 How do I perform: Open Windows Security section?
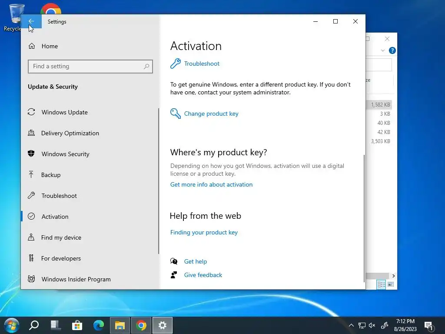coord(65,154)
